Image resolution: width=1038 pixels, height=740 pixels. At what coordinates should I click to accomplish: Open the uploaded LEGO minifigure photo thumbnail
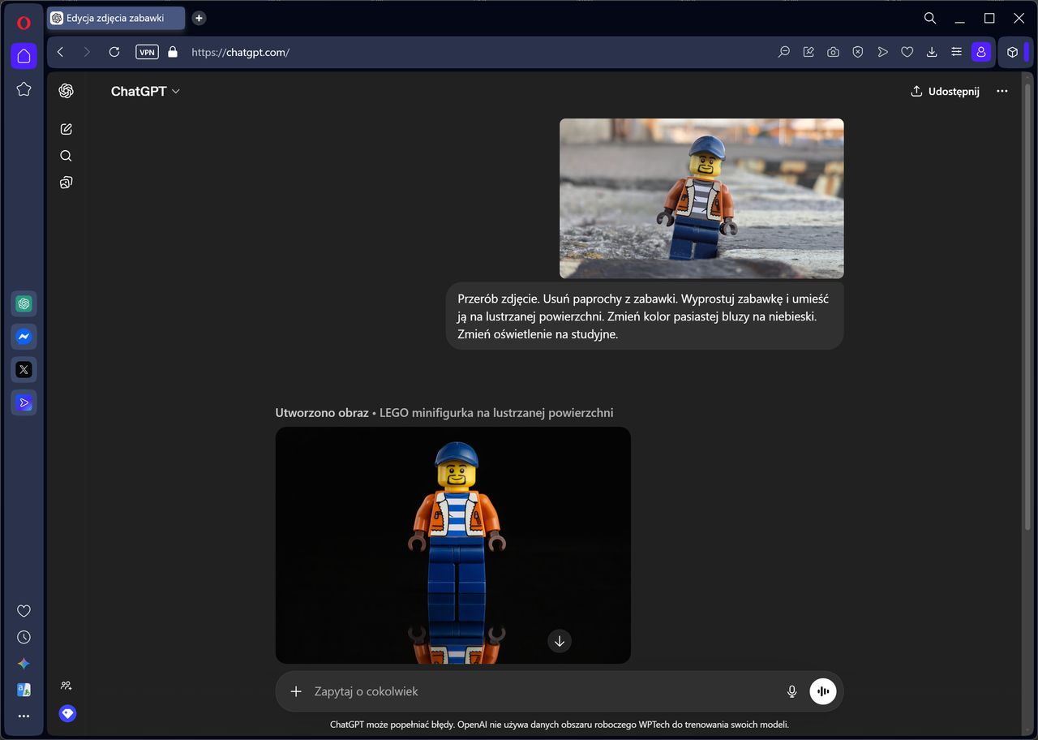pos(701,199)
